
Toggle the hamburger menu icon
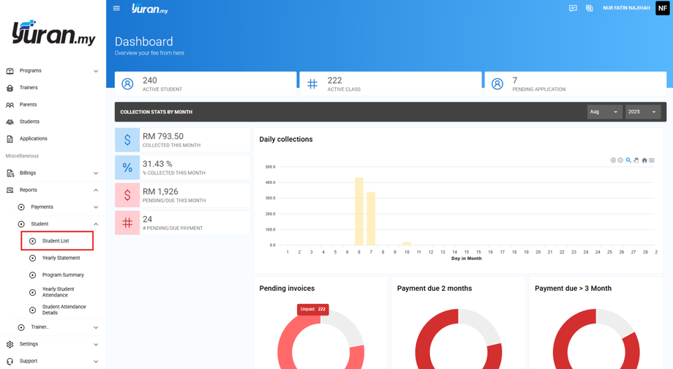116,8
